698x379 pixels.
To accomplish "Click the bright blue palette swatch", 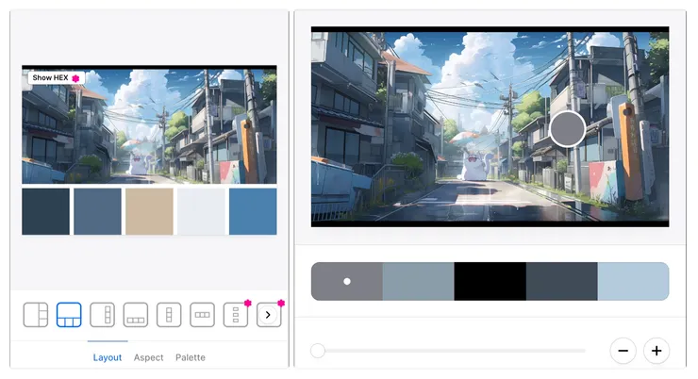I will click(x=253, y=211).
